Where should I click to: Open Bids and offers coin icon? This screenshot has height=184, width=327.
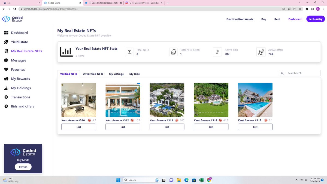point(6,106)
